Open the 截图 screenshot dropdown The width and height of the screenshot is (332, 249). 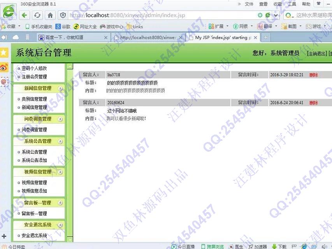292,26
